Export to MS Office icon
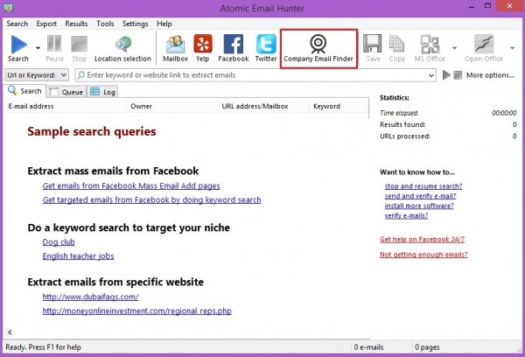525x357 pixels. point(430,45)
